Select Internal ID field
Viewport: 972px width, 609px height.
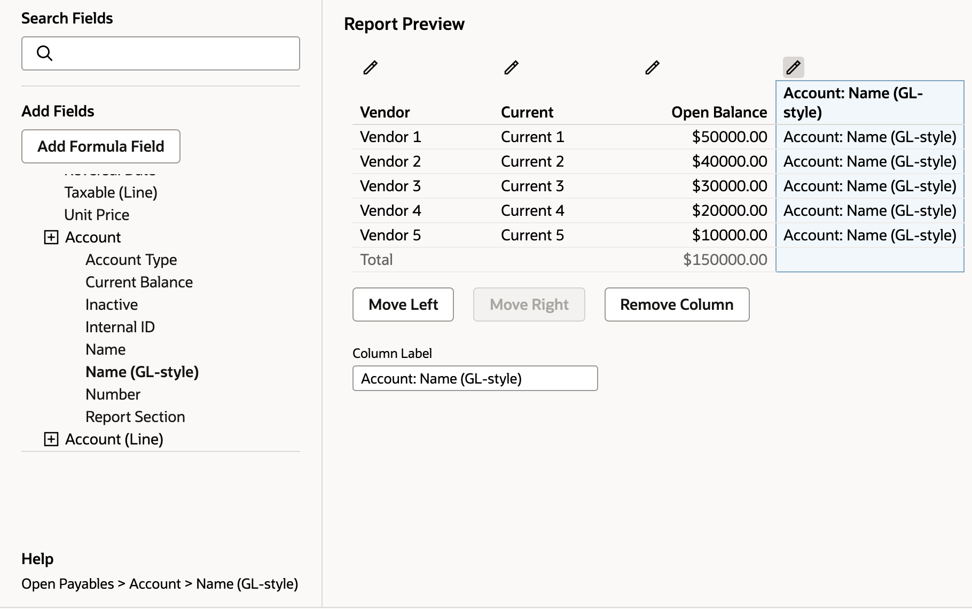(120, 327)
